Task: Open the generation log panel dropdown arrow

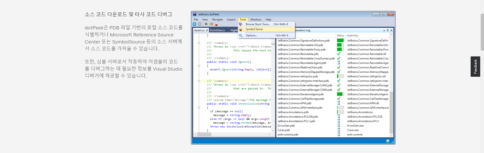Action: click(384, 30)
